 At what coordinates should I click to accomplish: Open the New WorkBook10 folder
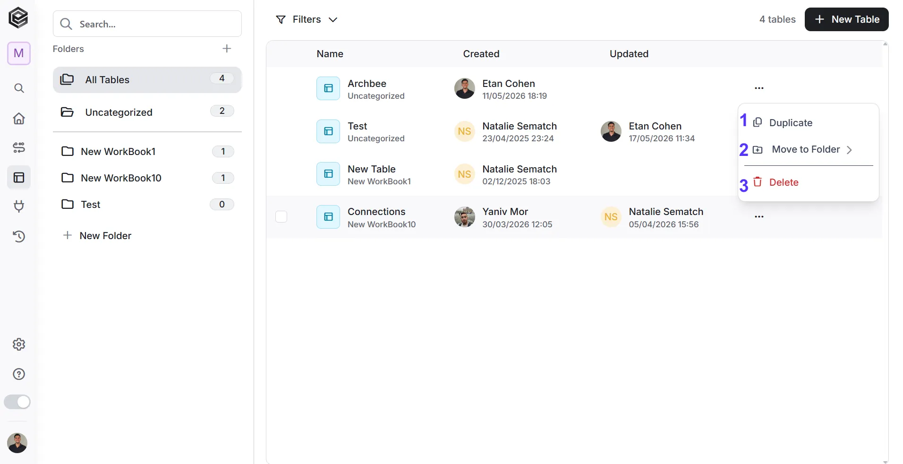(x=147, y=178)
